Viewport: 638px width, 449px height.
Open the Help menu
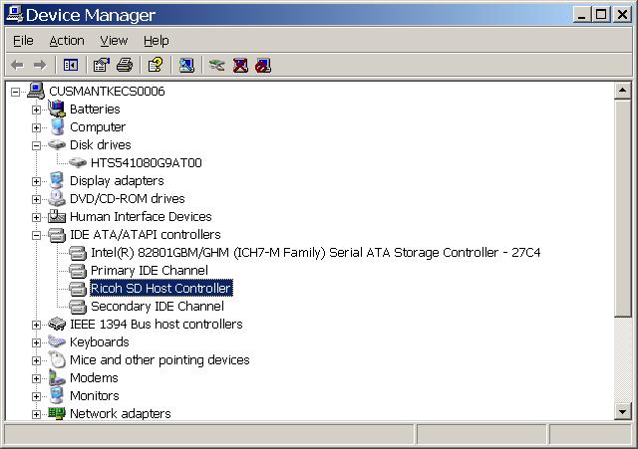(x=157, y=41)
